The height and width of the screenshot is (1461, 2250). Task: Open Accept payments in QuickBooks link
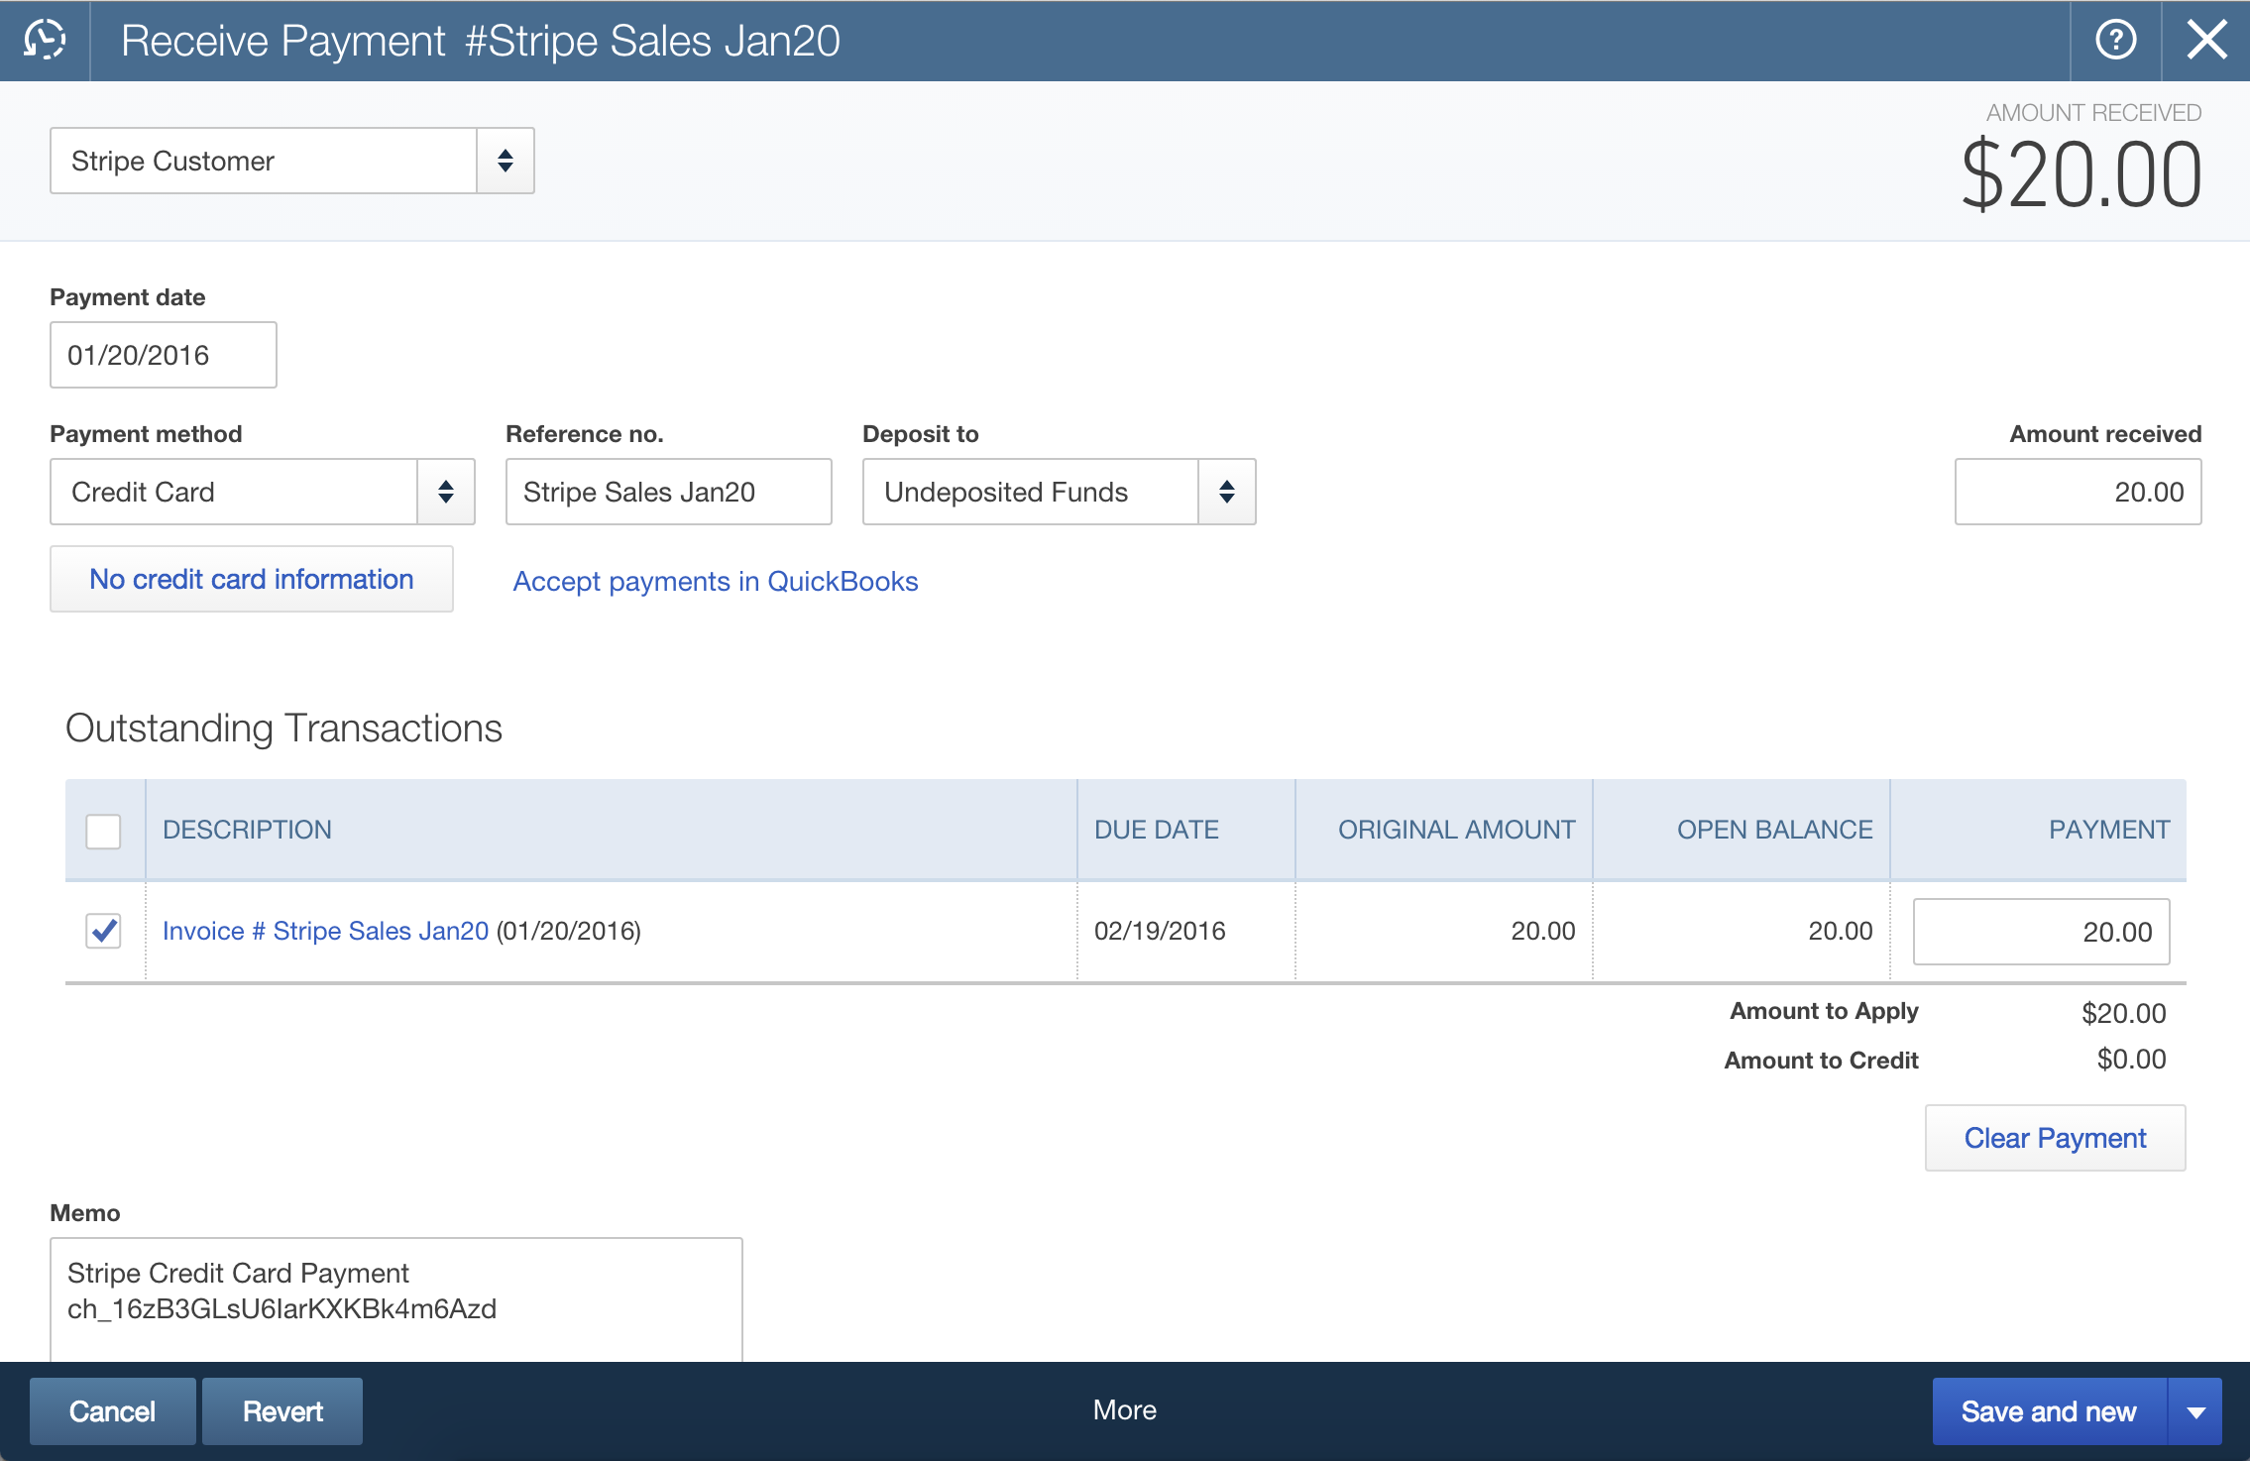tap(716, 581)
